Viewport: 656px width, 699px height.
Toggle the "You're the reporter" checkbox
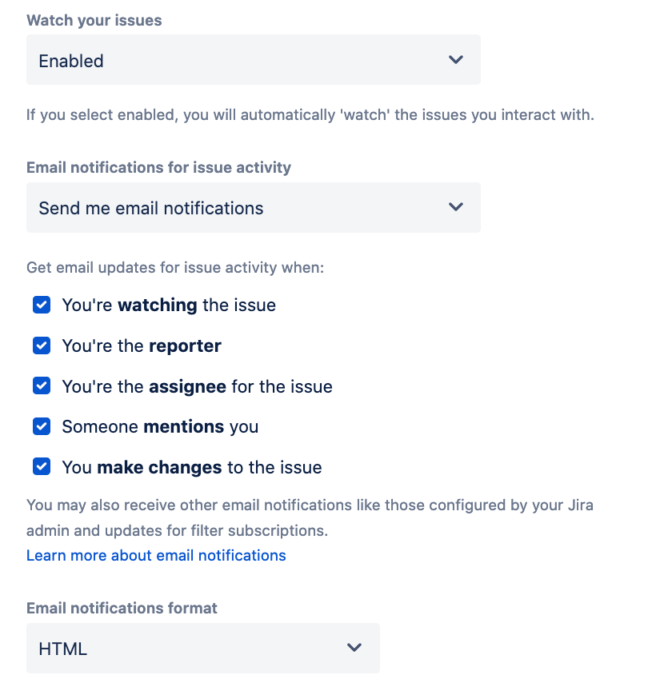point(42,346)
